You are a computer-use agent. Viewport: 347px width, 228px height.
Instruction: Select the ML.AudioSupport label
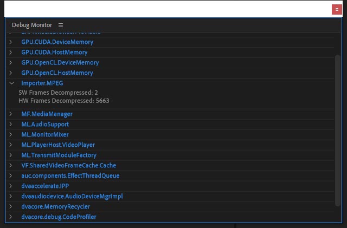coord(45,124)
